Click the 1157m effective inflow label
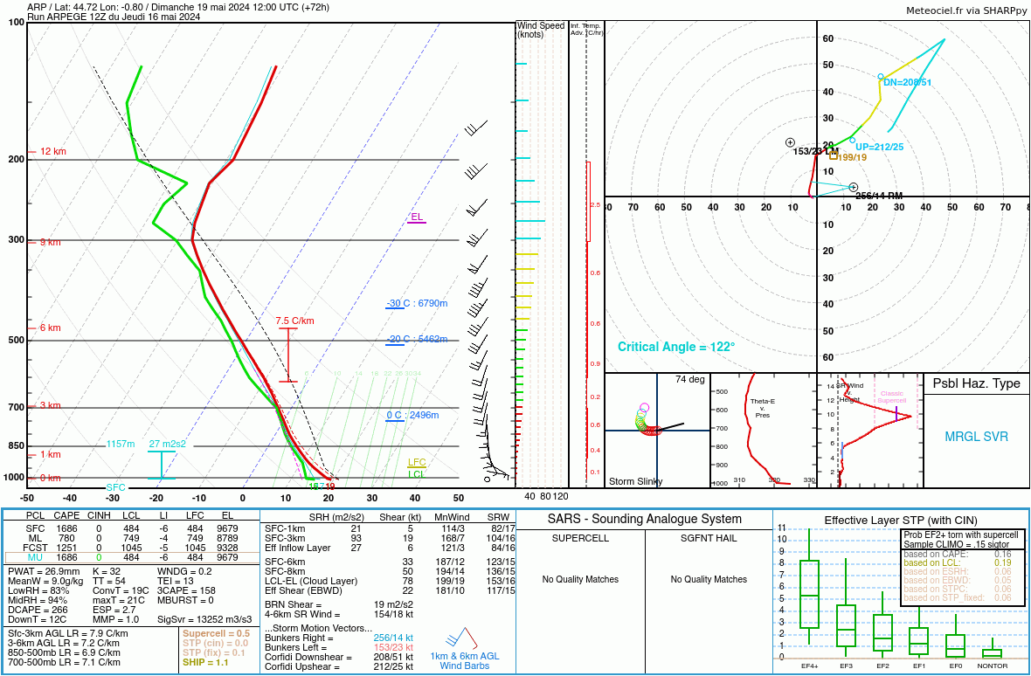The height and width of the screenshot is (676, 1031). 121,444
